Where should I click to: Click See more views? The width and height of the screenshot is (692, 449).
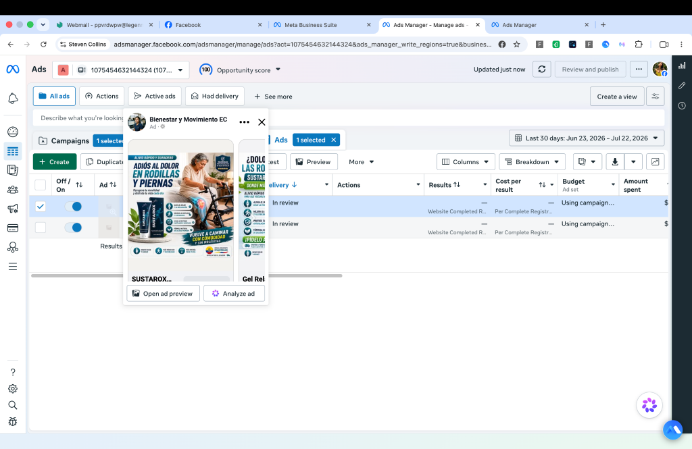click(273, 97)
